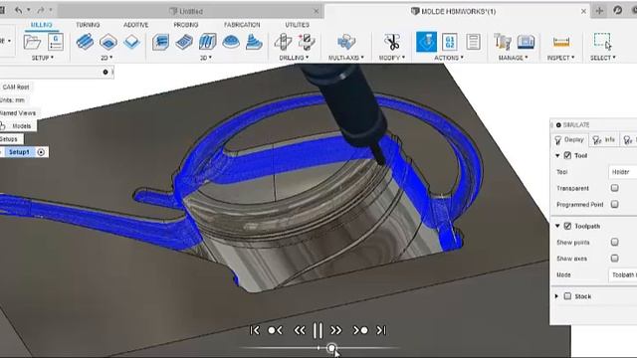
Task: Click the NC program G-code icon
Action: (56, 42)
